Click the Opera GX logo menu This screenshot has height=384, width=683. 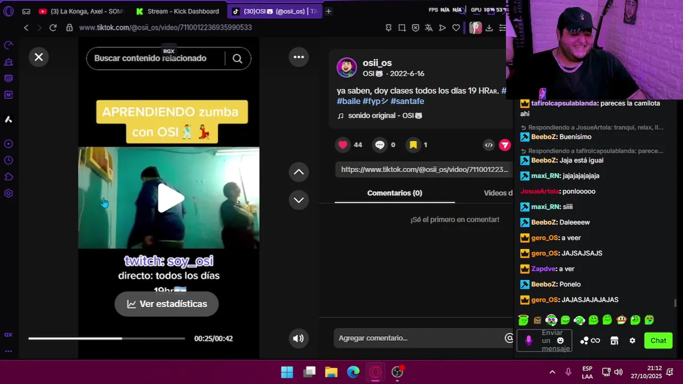(8, 11)
